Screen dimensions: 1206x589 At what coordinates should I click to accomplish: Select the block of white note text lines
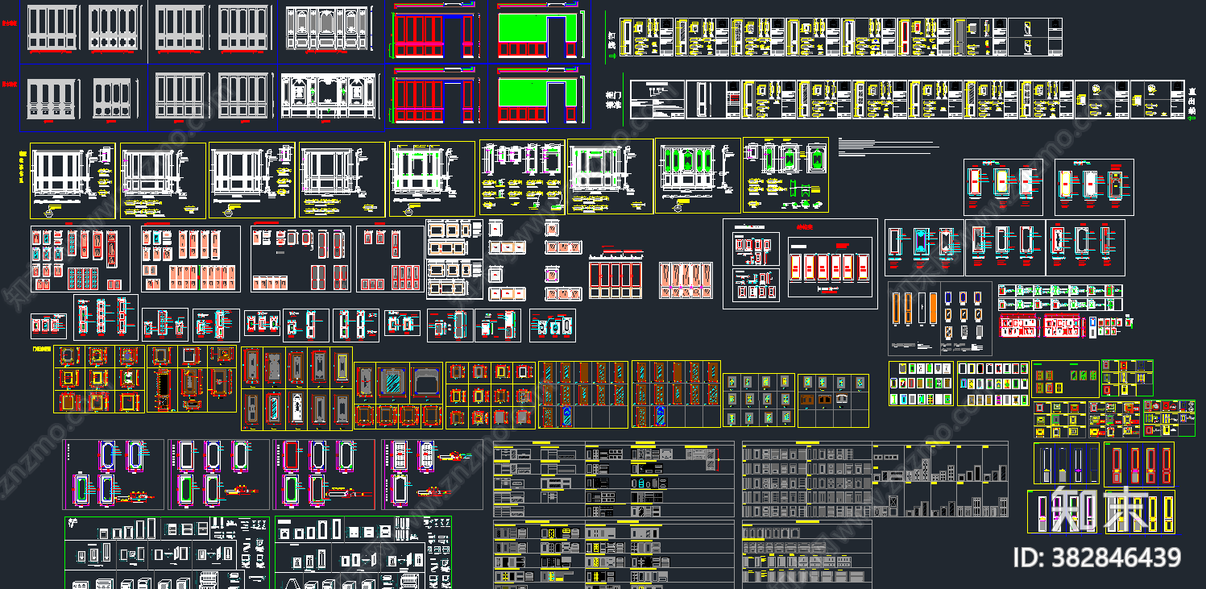tap(888, 147)
